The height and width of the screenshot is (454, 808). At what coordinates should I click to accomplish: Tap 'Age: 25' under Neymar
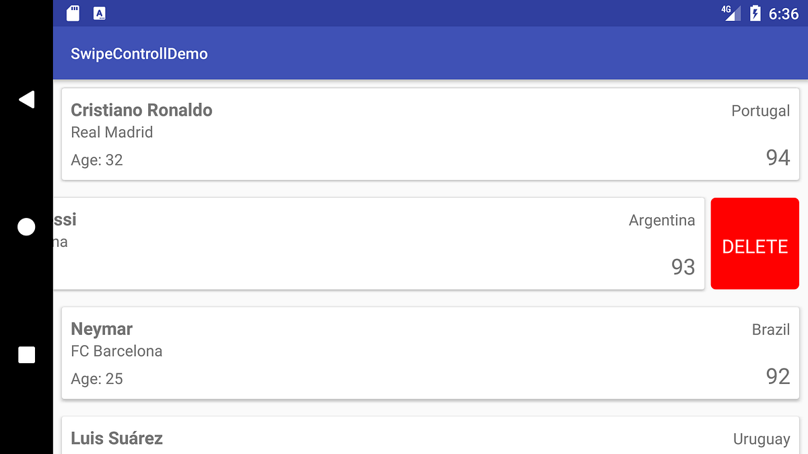97,378
